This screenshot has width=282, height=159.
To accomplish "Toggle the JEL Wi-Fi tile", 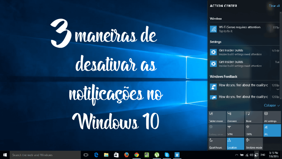I will (x=272, y=130).
